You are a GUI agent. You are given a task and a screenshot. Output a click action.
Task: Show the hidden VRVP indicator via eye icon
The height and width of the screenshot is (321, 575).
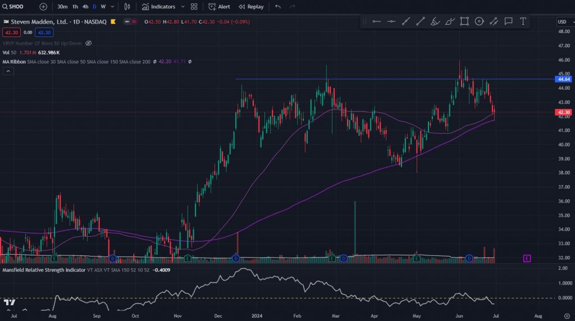tap(88, 43)
